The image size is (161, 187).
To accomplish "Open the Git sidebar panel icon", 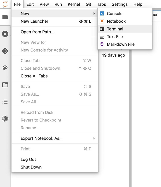I will point(5,51).
